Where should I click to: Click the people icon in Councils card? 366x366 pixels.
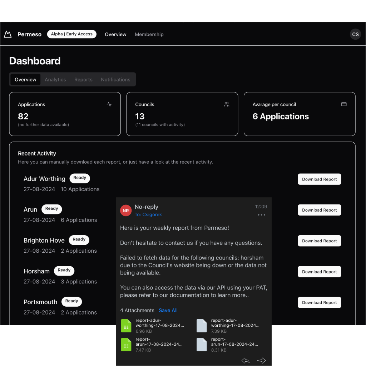[227, 104]
